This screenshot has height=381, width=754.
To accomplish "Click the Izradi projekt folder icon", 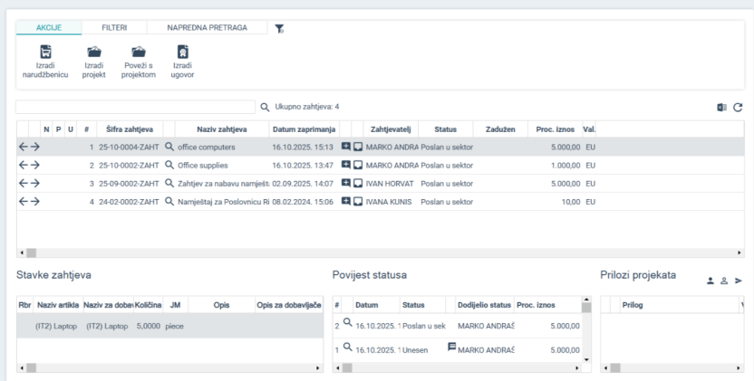I will 93,52.
